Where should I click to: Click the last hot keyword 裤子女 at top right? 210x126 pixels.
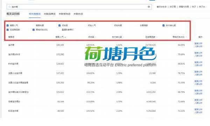pos(202,7)
